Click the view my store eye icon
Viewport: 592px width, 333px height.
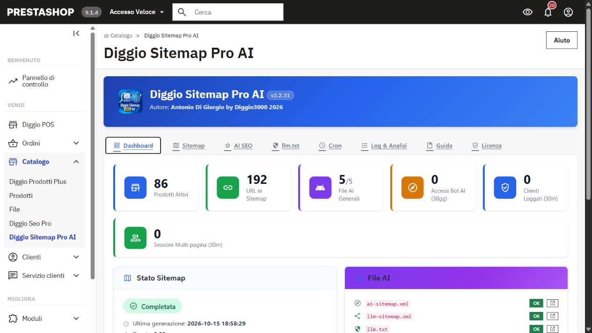[x=527, y=12]
